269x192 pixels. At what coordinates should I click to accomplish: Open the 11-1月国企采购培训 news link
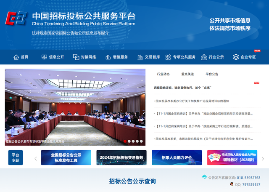pyautogui.click(x=204, y=114)
